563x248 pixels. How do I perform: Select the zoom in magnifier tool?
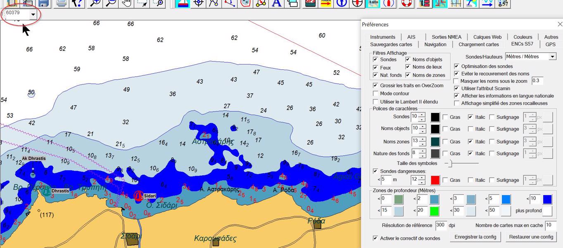coord(95,3)
